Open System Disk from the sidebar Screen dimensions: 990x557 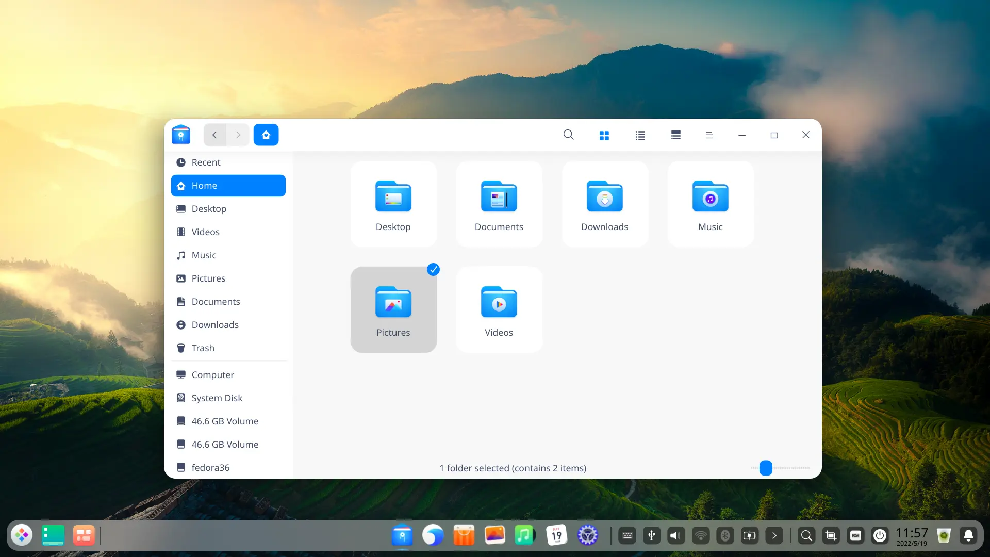217,398
